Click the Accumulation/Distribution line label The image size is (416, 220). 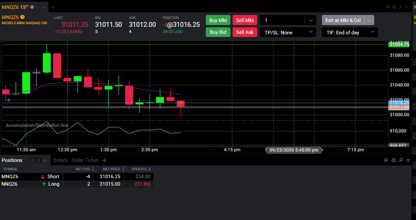pos(37,125)
